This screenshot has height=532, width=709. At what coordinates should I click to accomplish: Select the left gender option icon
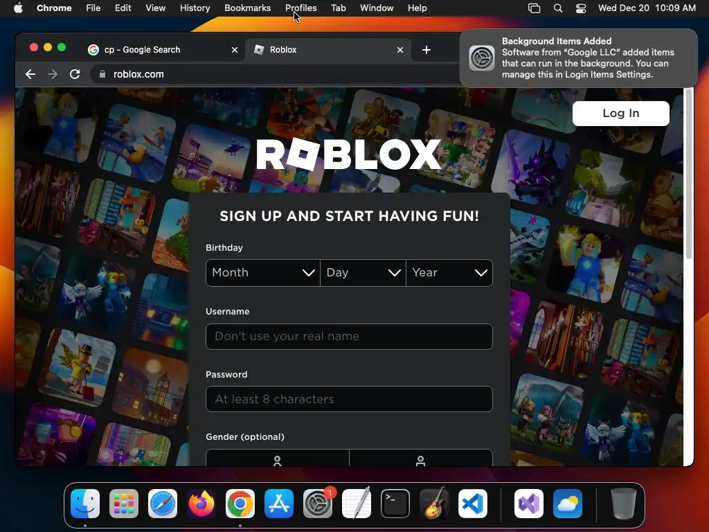coord(277,461)
